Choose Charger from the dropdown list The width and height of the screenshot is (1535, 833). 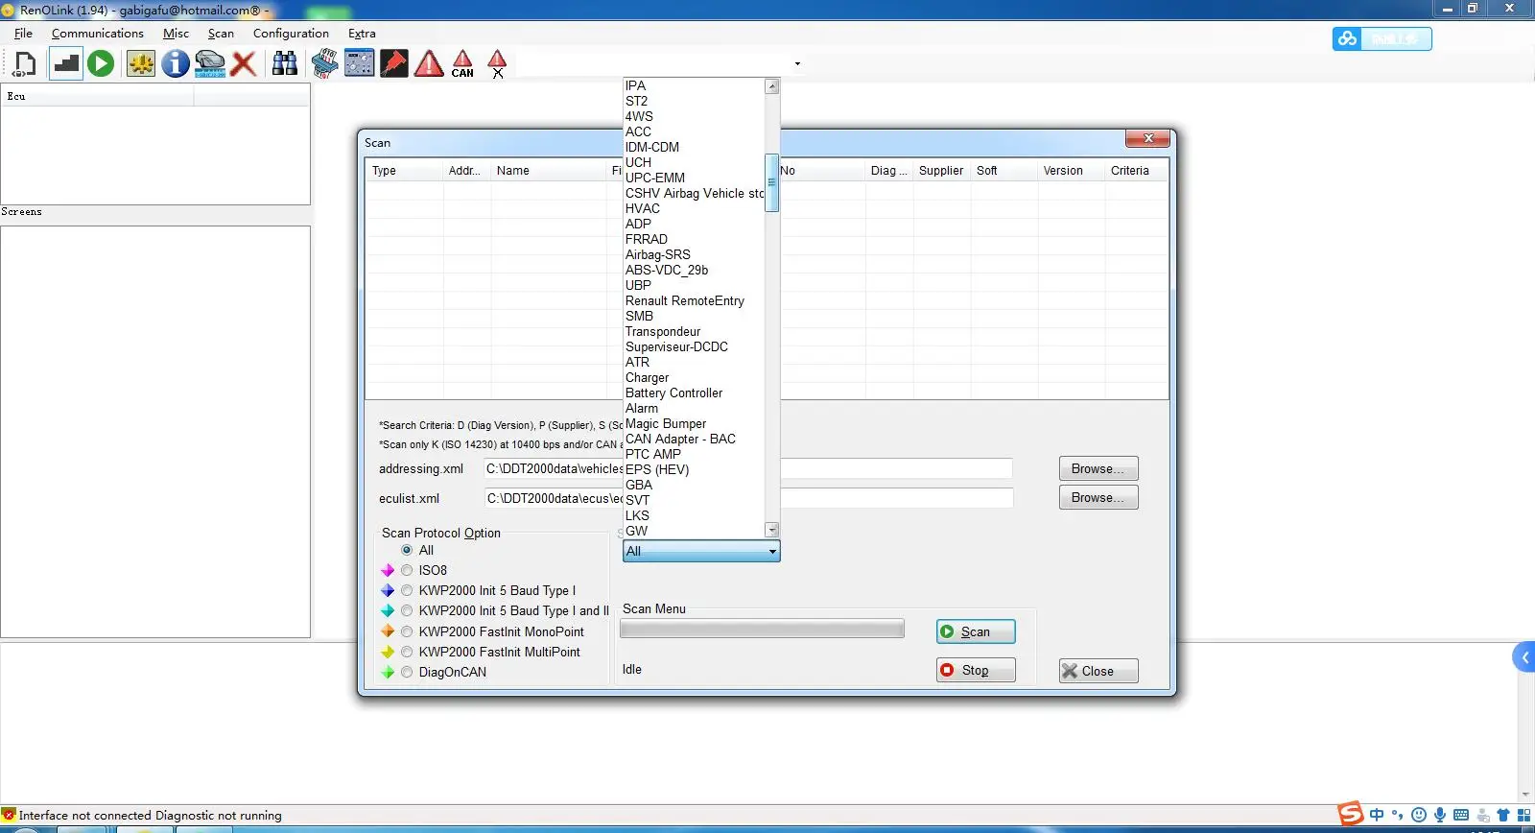click(x=647, y=377)
